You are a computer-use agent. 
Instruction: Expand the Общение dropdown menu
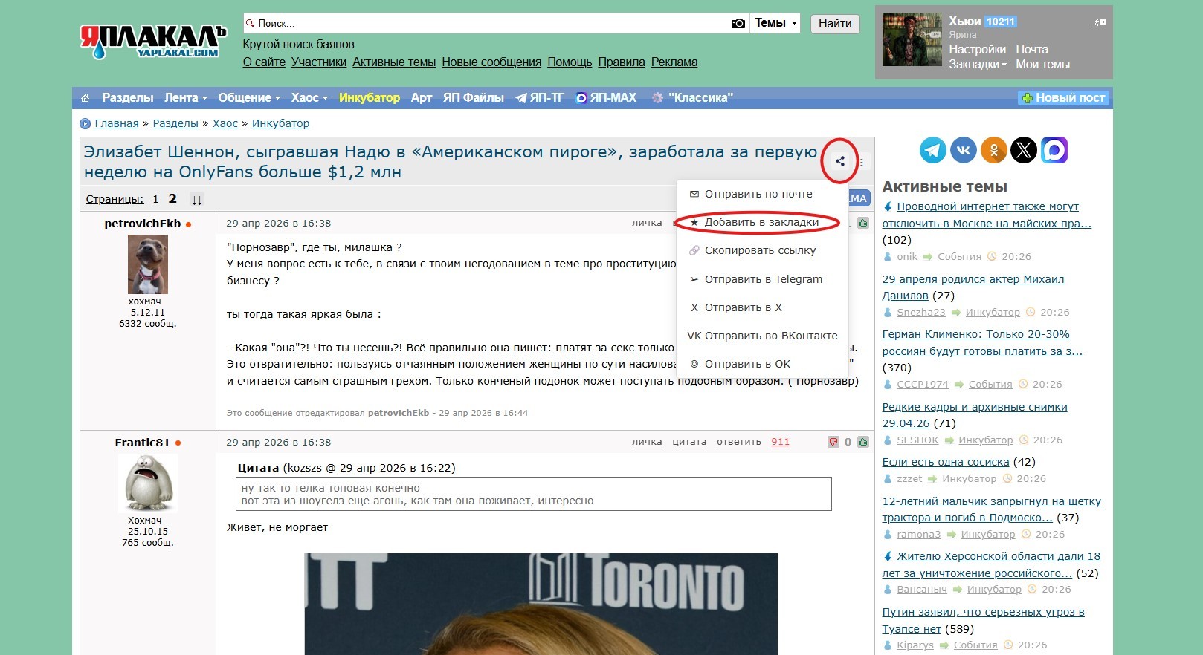[249, 98]
